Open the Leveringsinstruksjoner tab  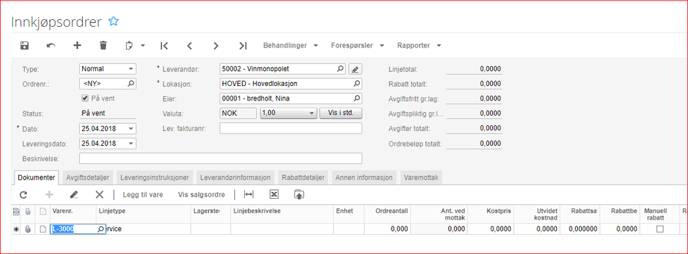[x=155, y=178]
